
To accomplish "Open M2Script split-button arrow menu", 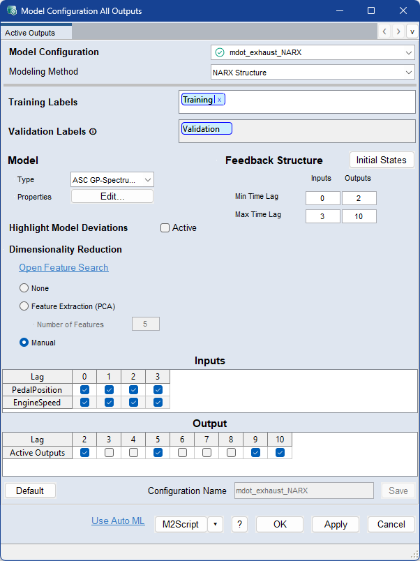I will click(215, 524).
